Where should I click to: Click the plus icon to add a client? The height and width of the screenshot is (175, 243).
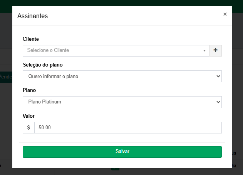pyautogui.click(x=215, y=50)
